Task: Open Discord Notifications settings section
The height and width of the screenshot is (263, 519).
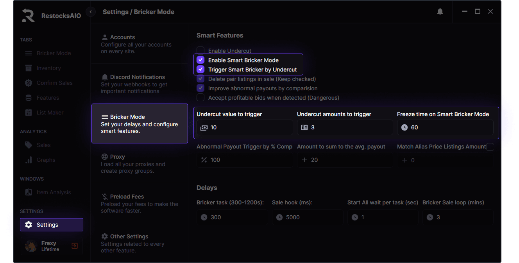Action: coord(140,84)
